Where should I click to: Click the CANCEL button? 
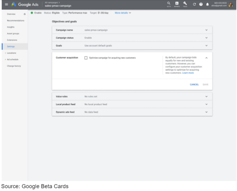[194, 85]
